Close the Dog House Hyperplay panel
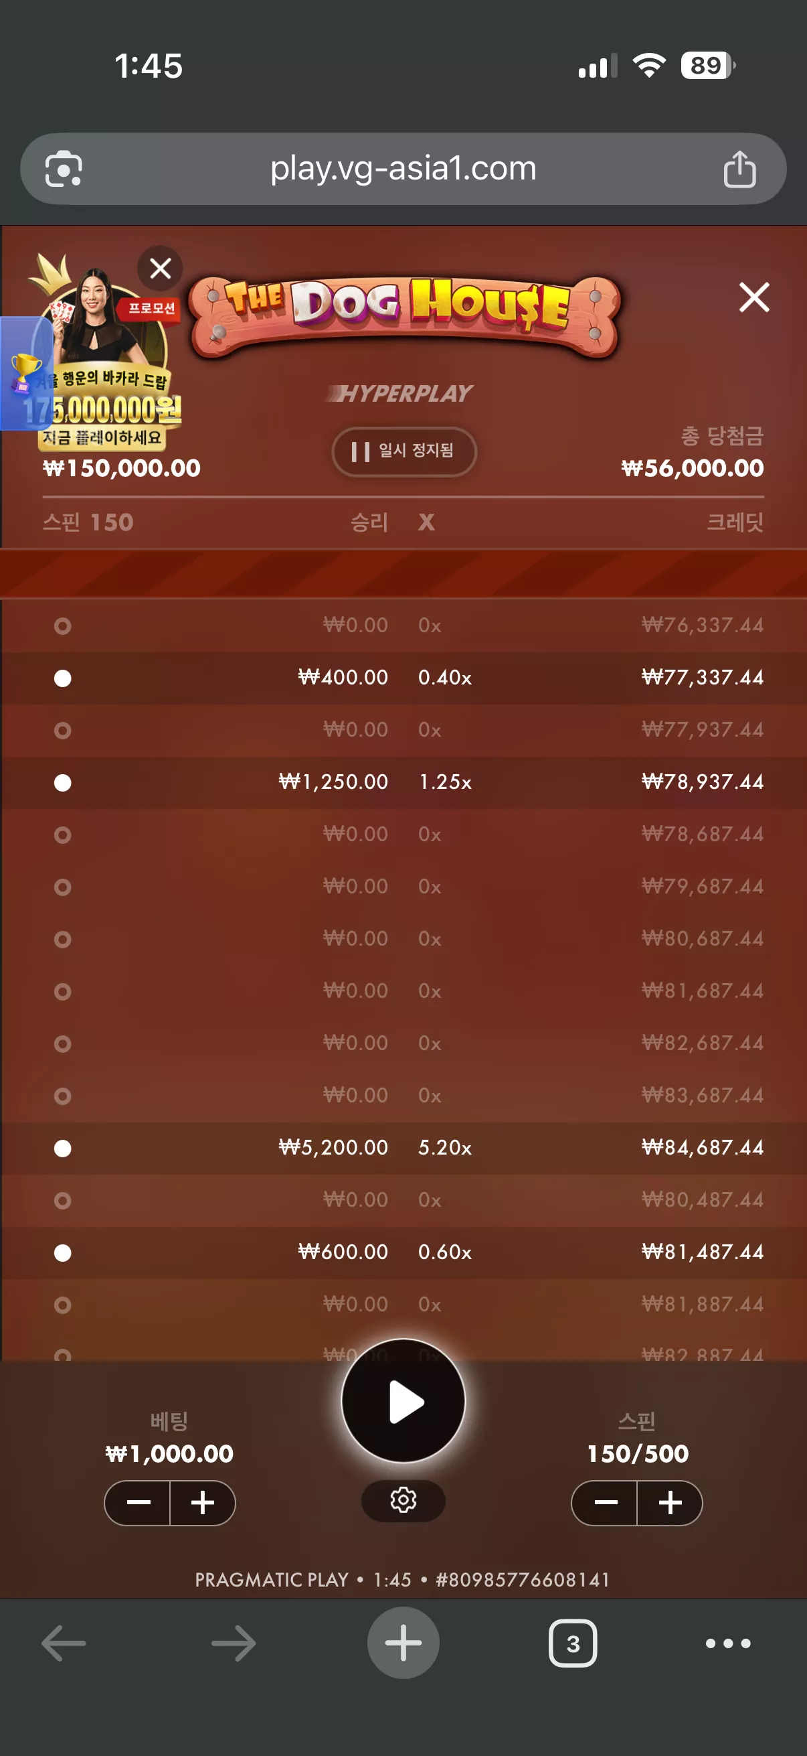The height and width of the screenshot is (1756, 807). pos(754,297)
